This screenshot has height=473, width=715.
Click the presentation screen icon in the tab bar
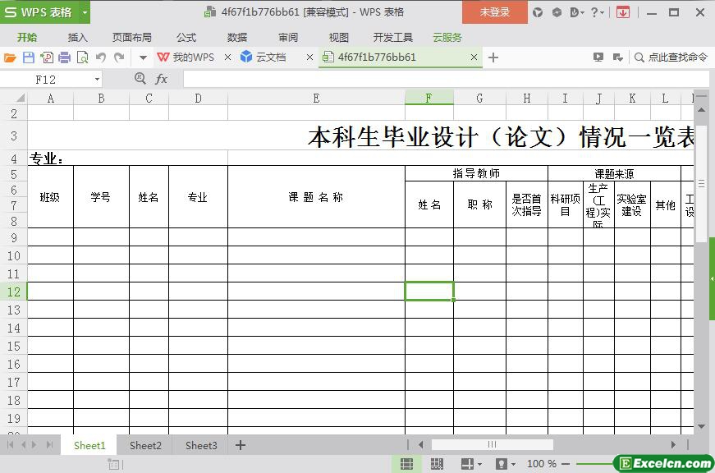coord(598,57)
